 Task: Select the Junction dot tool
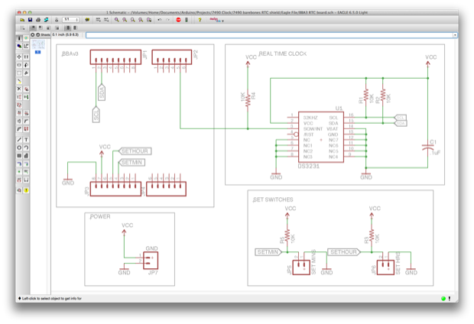pos(19,172)
